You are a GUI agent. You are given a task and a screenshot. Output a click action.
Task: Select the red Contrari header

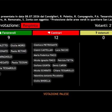point(56,33)
